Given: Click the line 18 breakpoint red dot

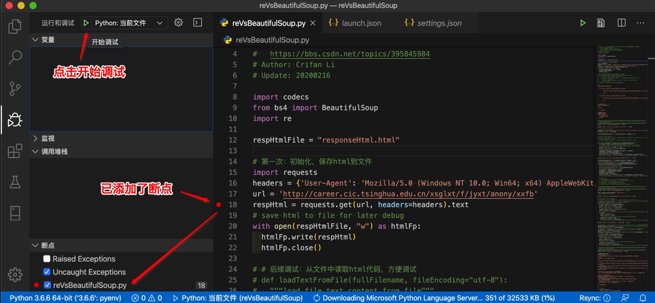Looking at the screenshot, I should point(219,205).
